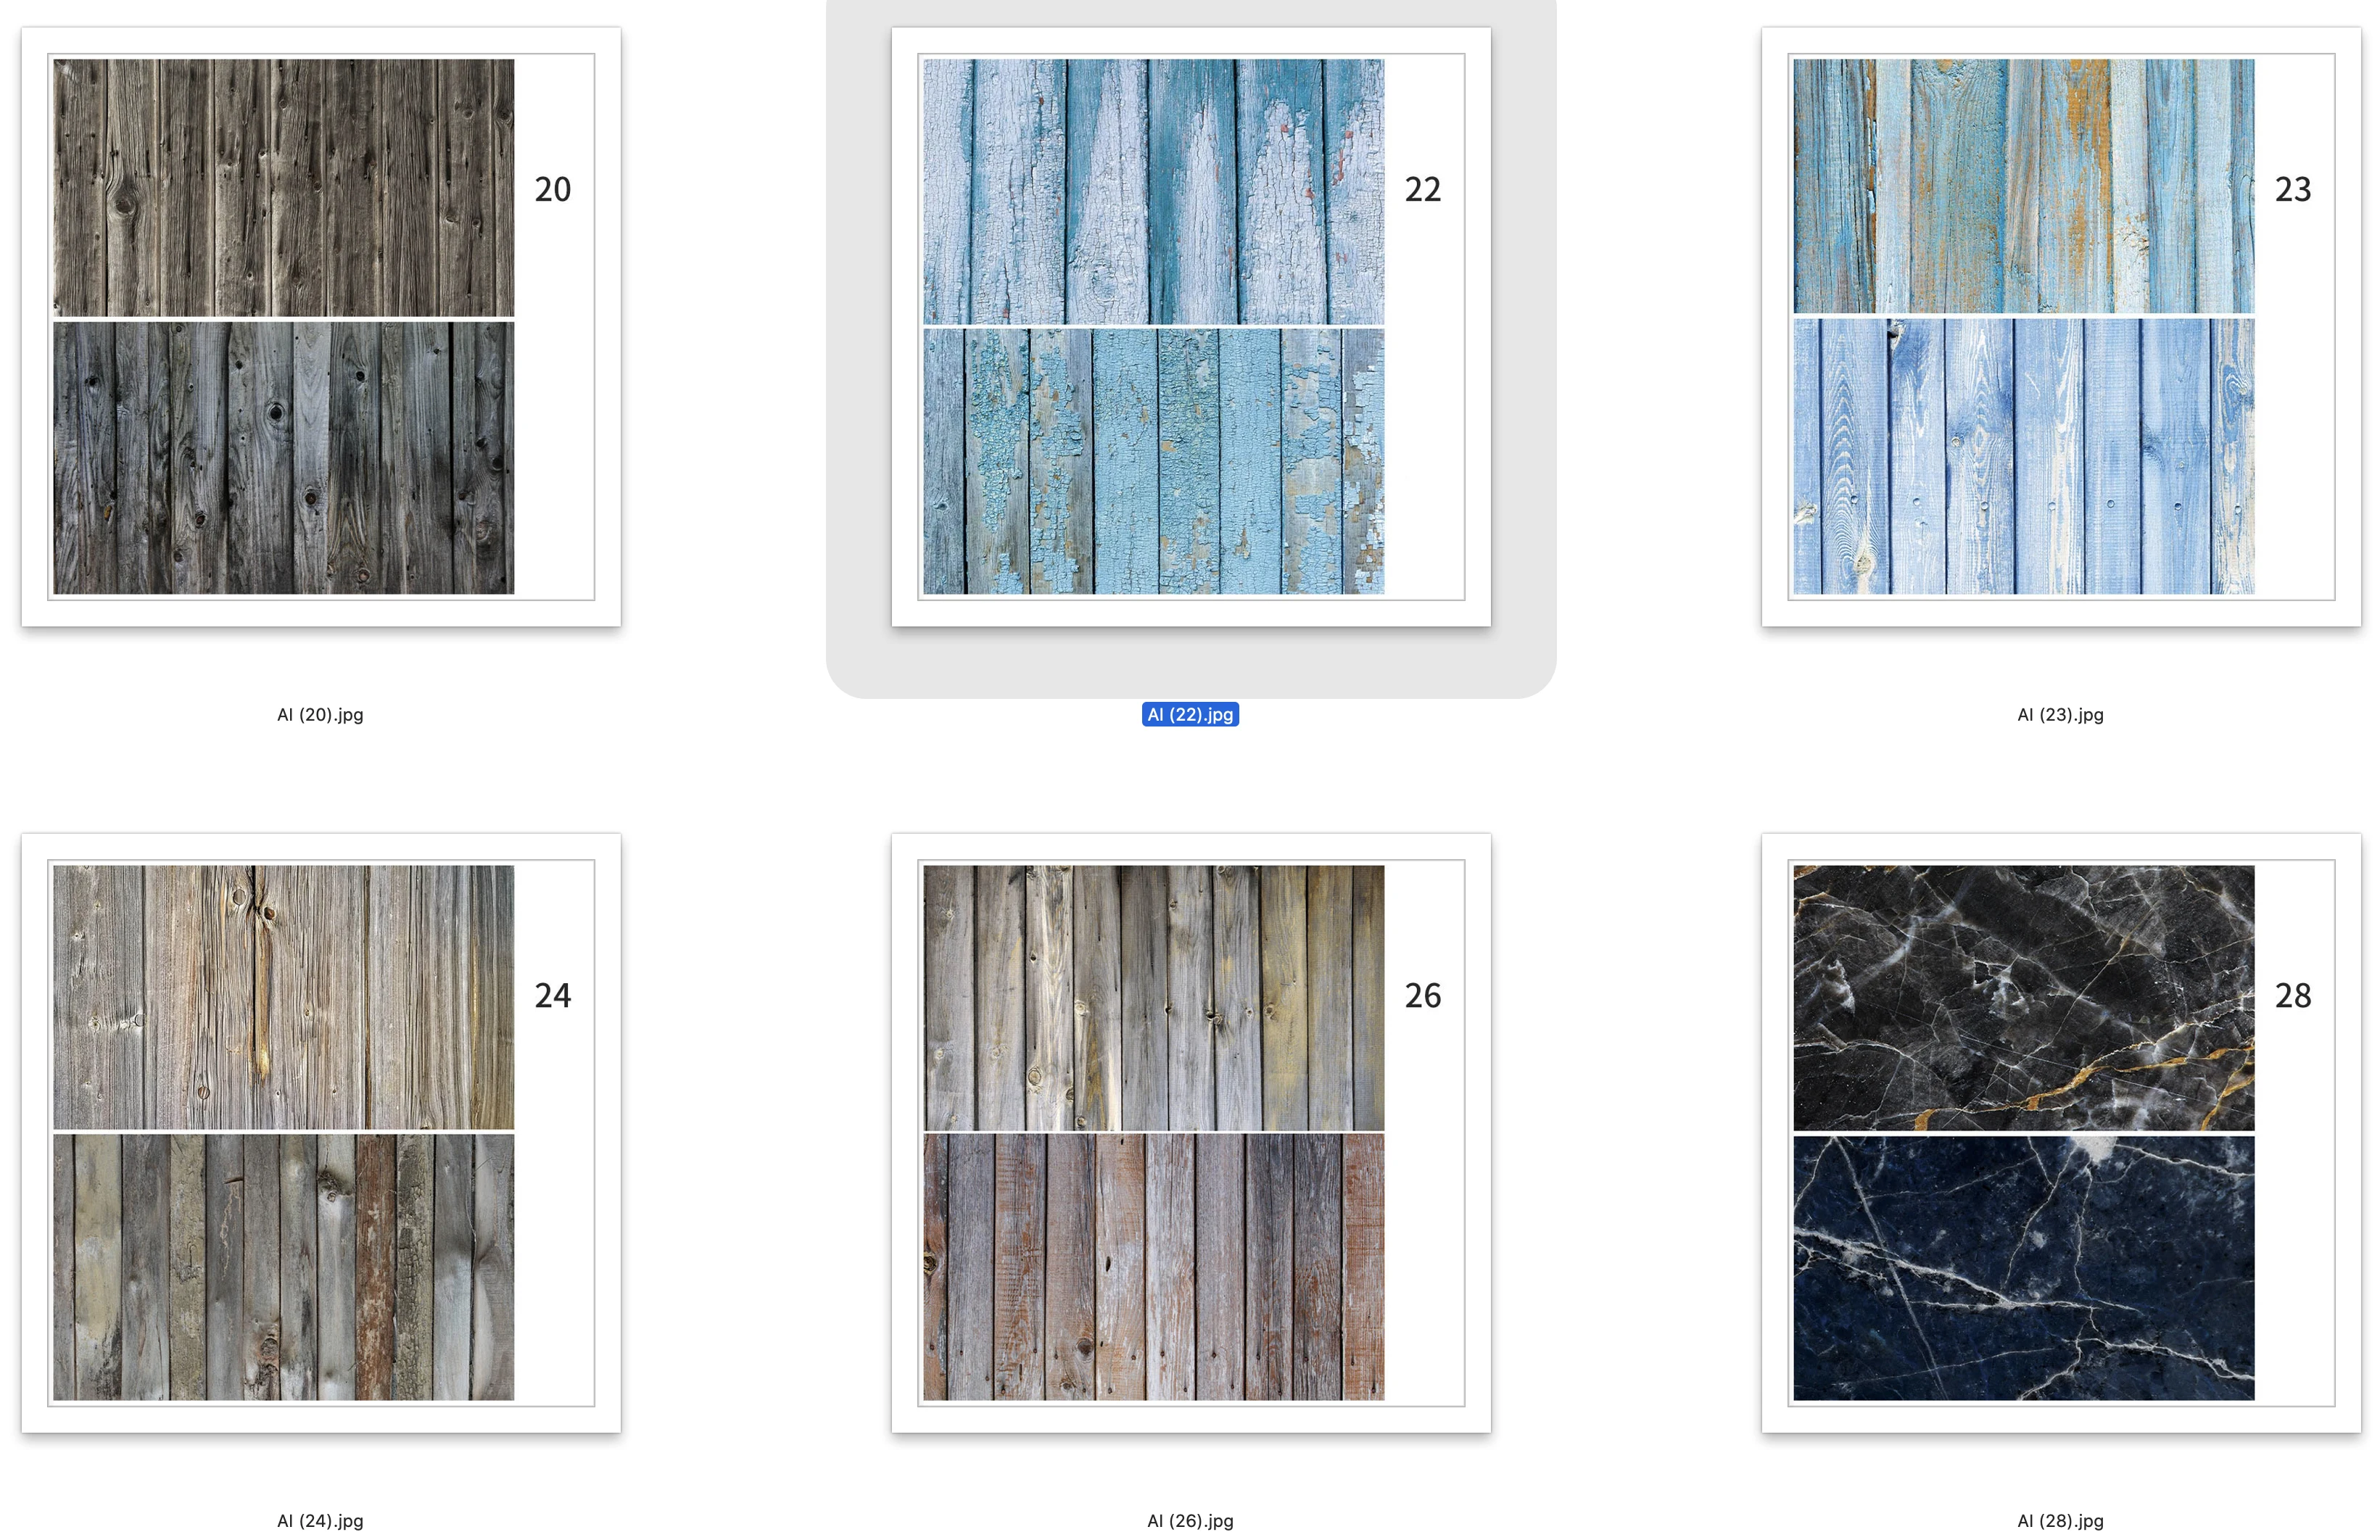
Task: Click the number 24 on the thumbnail
Action: point(553,995)
